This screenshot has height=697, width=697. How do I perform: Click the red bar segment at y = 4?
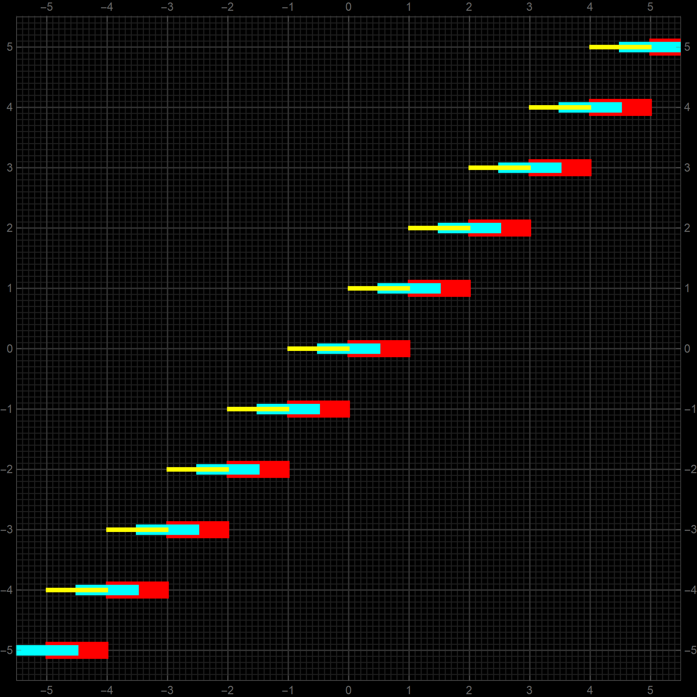637,108
